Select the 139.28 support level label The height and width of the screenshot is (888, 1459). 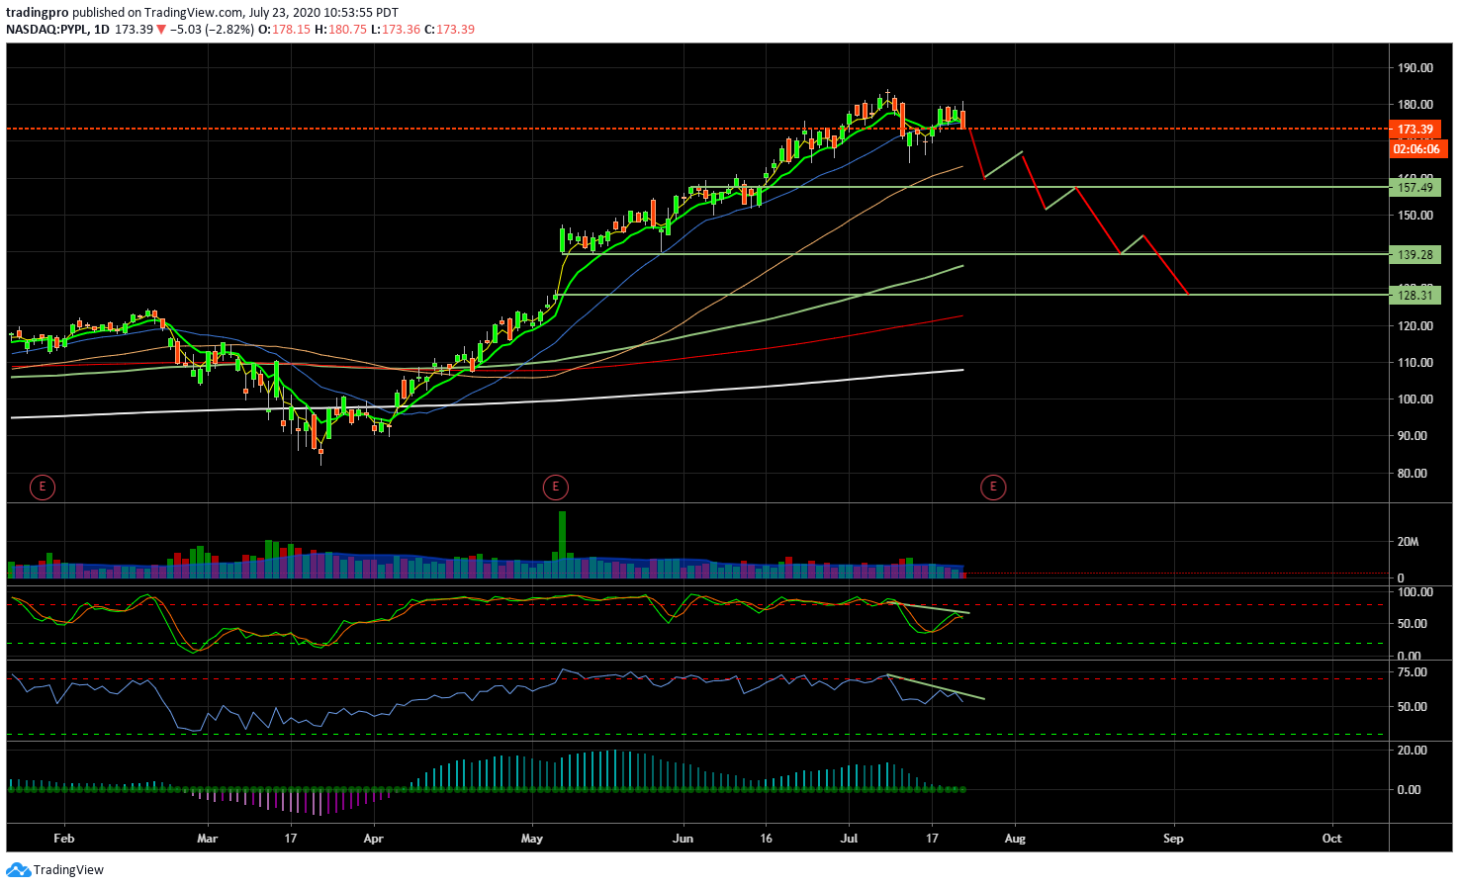click(x=1415, y=255)
